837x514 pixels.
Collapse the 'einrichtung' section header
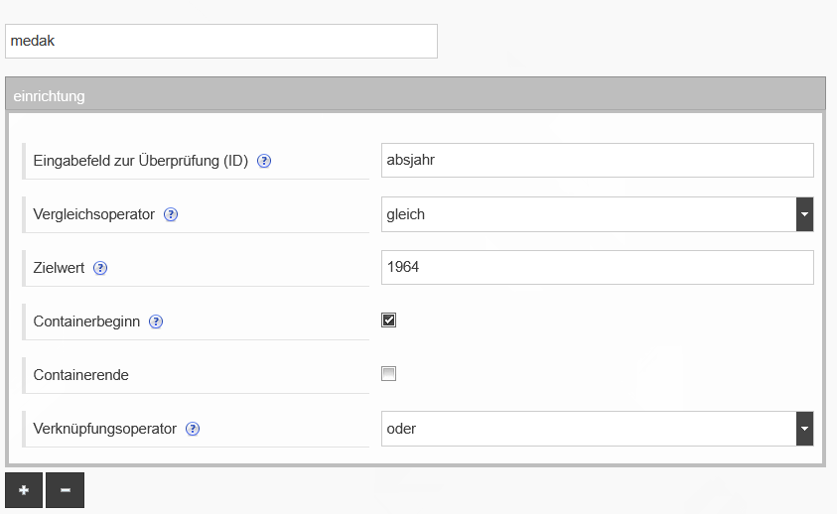pyautogui.click(x=415, y=96)
